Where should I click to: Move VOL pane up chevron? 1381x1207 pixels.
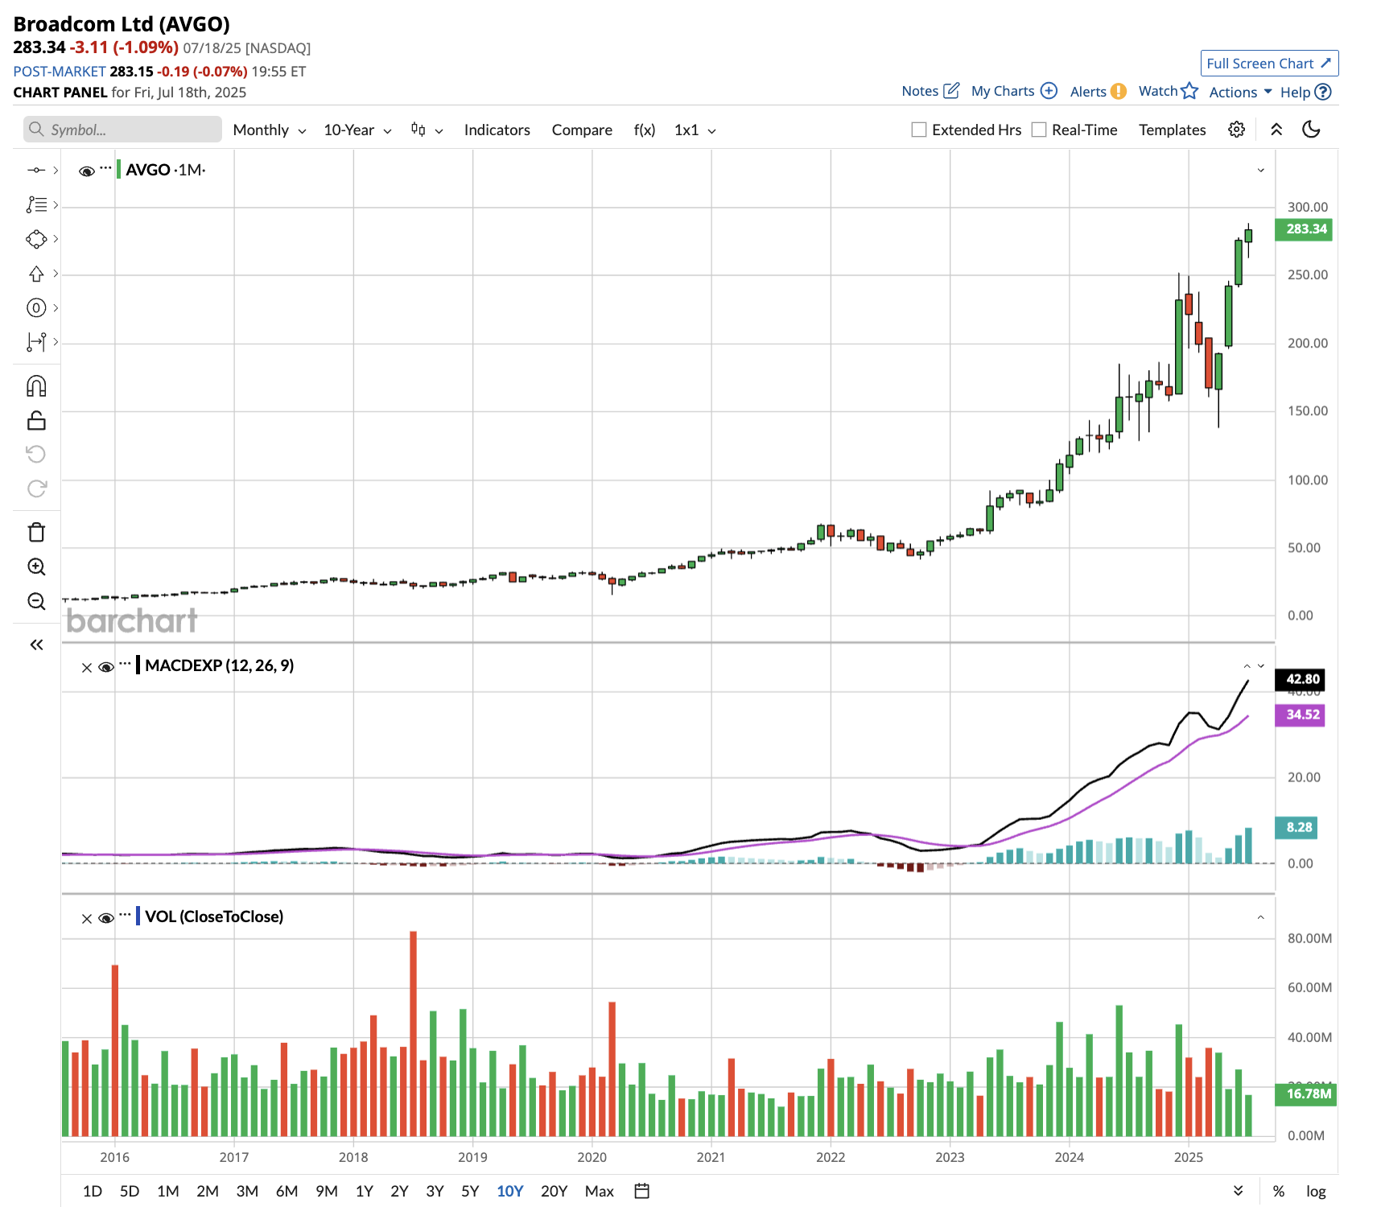(1260, 917)
